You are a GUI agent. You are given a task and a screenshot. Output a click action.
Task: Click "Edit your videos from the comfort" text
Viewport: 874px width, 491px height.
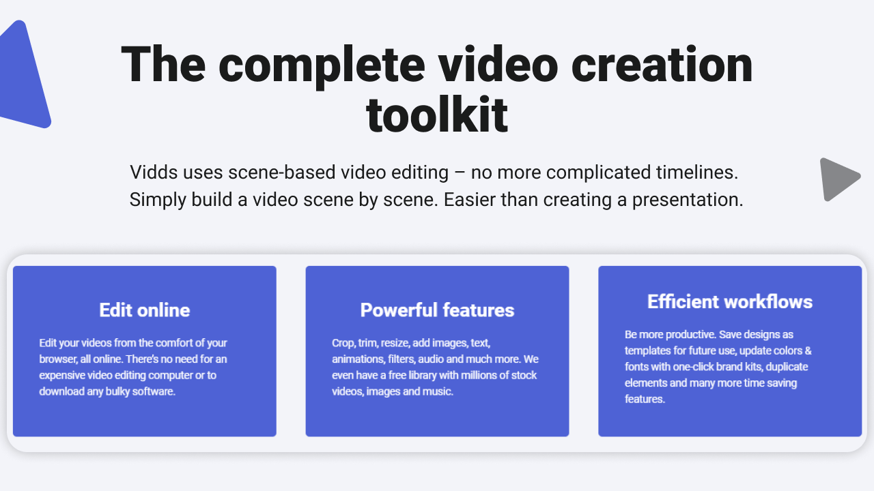point(133,343)
